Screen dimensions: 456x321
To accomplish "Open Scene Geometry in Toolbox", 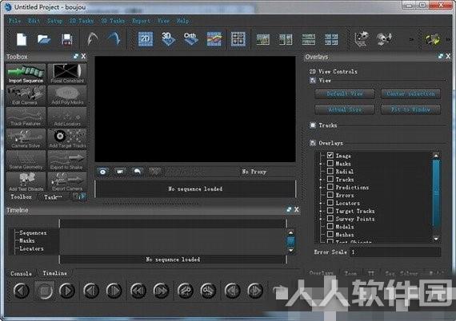I will [x=26, y=160].
